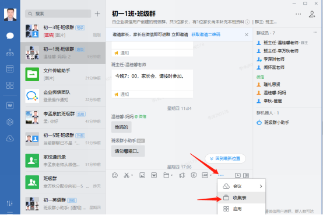Open the Workbench grid icon in sidebar
Screen dimensions: 323x215
(10, 85)
